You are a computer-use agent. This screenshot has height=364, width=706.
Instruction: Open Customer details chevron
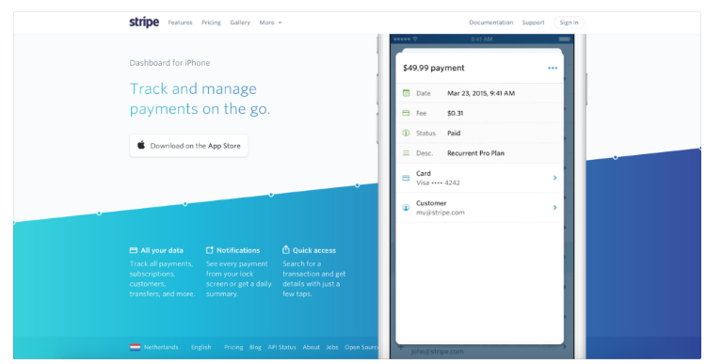(x=554, y=208)
